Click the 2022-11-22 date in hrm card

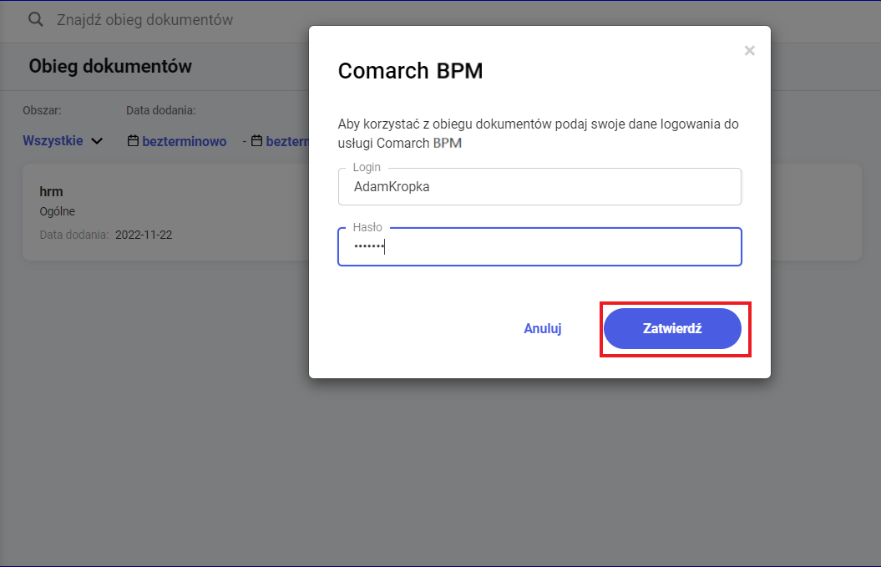click(144, 235)
